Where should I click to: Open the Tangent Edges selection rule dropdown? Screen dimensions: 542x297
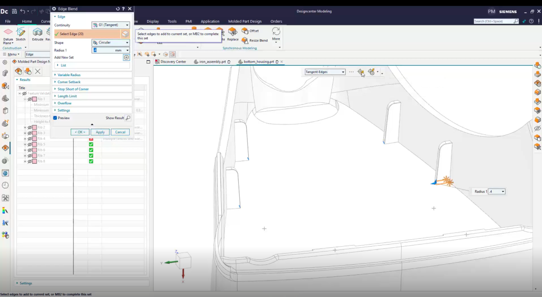(x=325, y=72)
